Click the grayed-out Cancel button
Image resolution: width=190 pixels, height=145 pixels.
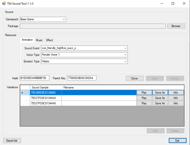175,79
